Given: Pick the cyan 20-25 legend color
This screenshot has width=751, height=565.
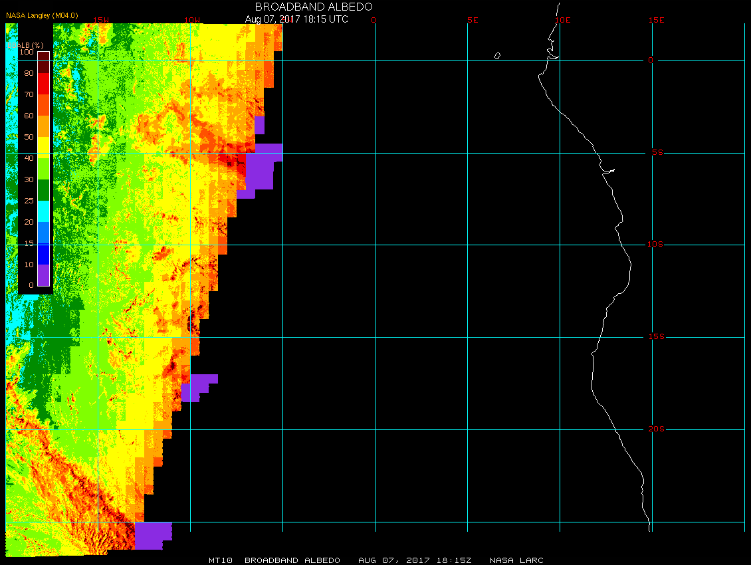Looking at the screenshot, I should click(44, 211).
